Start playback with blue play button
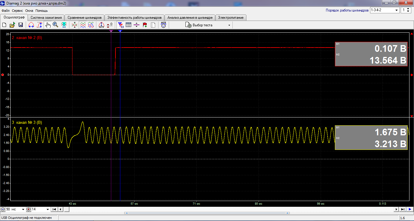The width and height of the screenshot is (414, 221). pos(410,209)
